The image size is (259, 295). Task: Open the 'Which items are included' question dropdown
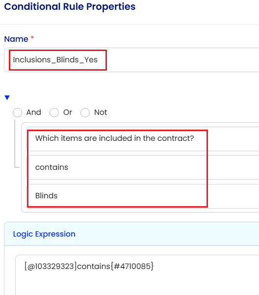(x=143, y=138)
